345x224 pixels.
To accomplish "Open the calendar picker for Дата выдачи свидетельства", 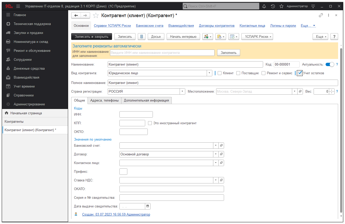I will [x=148, y=206].
